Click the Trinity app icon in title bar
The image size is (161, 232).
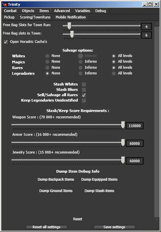click(x=5, y=4)
